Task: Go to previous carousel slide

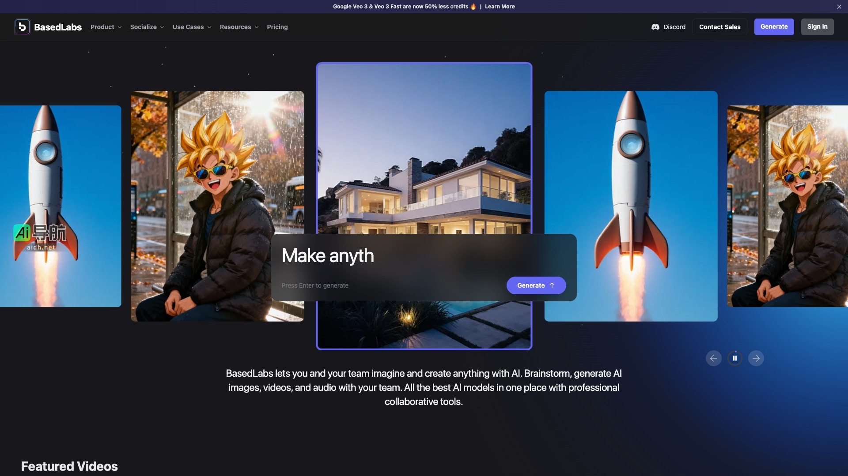Action: 713,358
